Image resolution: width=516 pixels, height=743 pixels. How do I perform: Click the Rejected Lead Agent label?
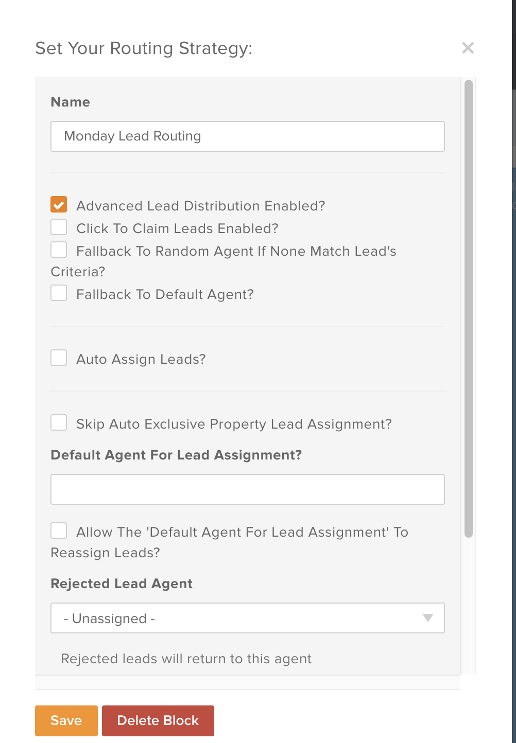tap(121, 583)
